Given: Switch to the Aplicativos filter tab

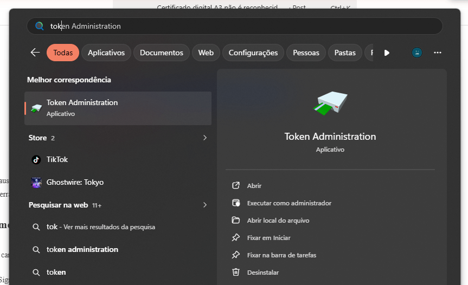Looking at the screenshot, I should pos(106,53).
